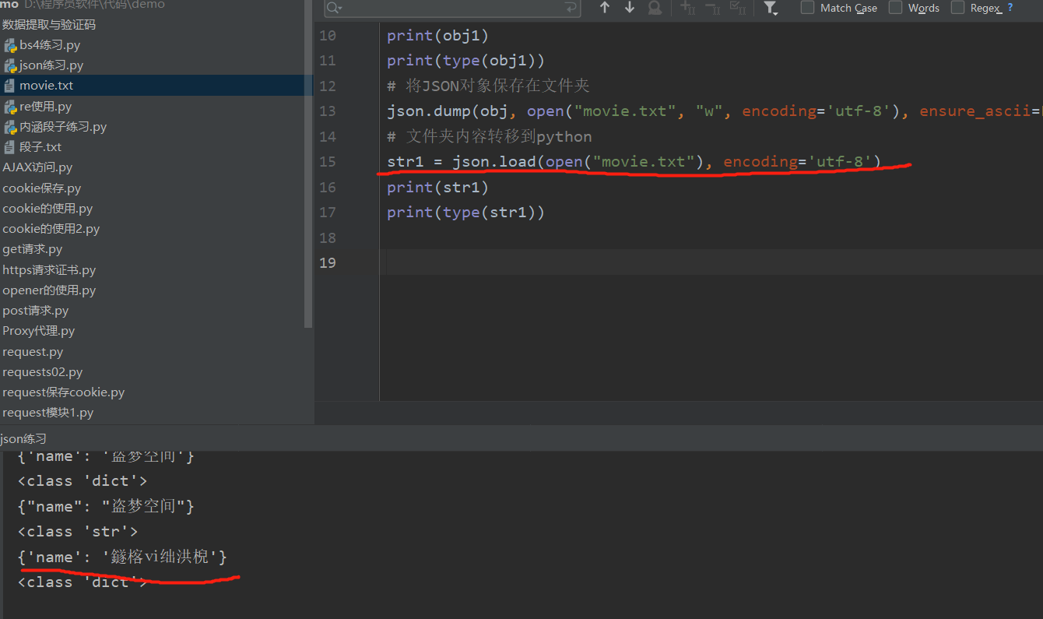Click the garbled console output dict line
The width and height of the screenshot is (1043, 619).
[x=122, y=557]
